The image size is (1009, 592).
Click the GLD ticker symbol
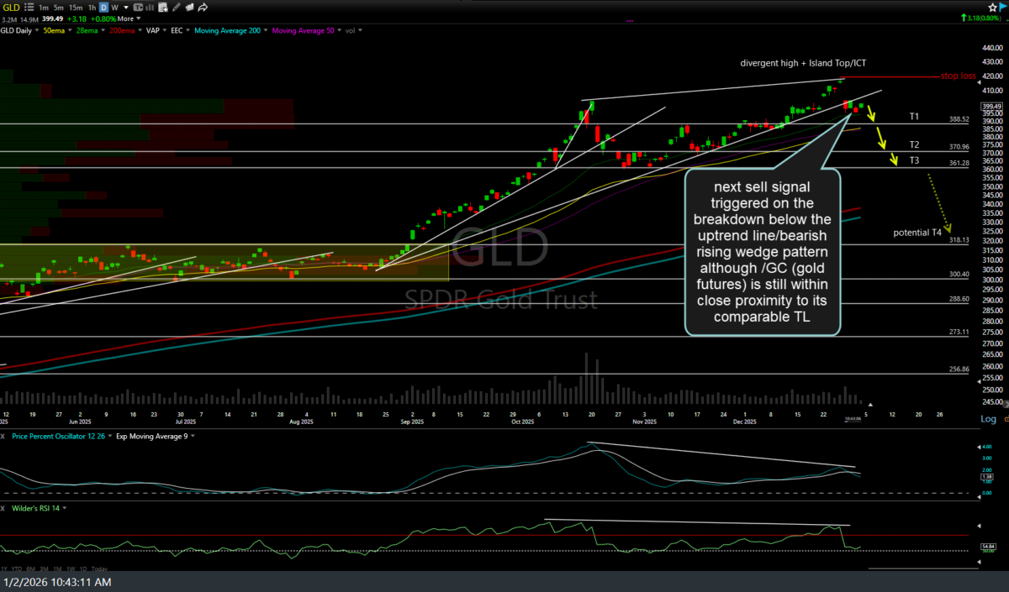coord(12,8)
